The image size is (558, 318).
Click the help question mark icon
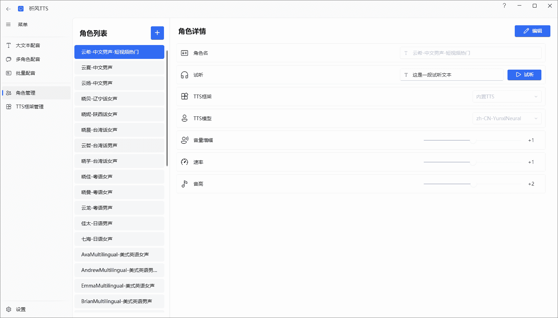click(504, 6)
